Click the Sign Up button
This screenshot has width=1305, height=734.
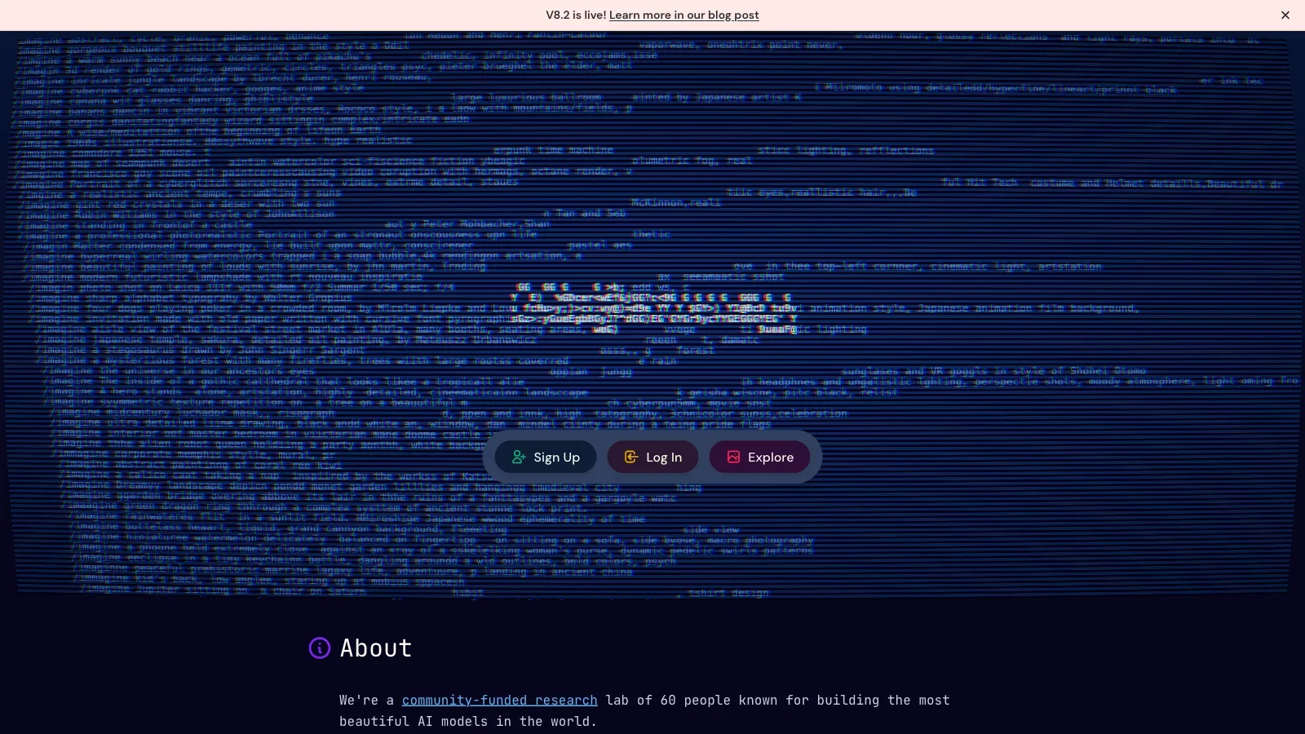(546, 458)
